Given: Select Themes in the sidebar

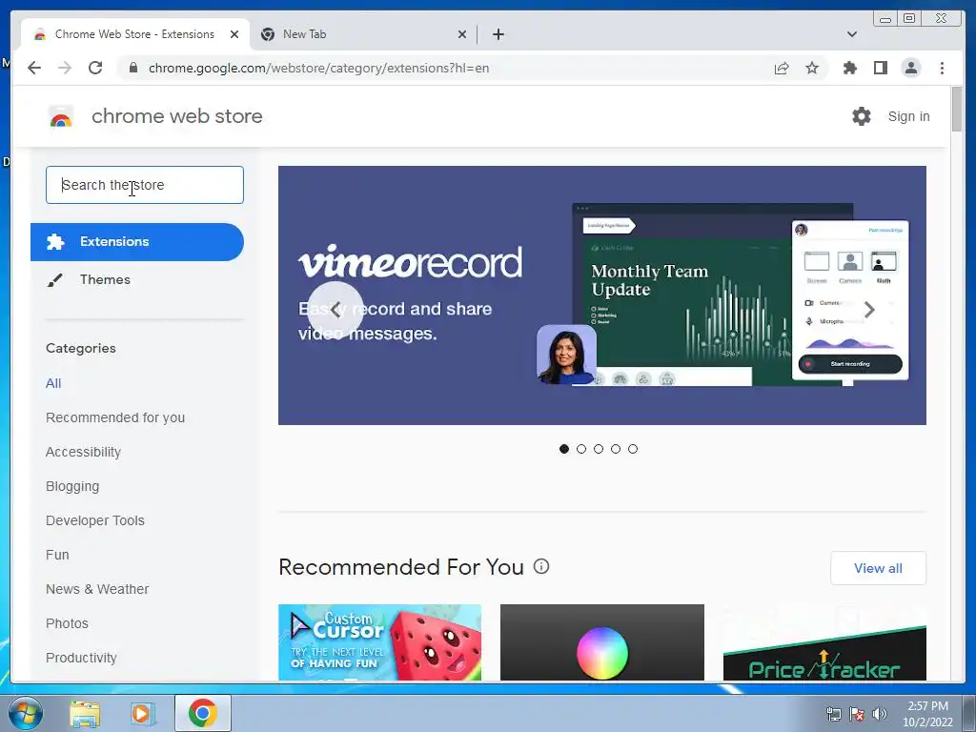Looking at the screenshot, I should pos(137,279).
